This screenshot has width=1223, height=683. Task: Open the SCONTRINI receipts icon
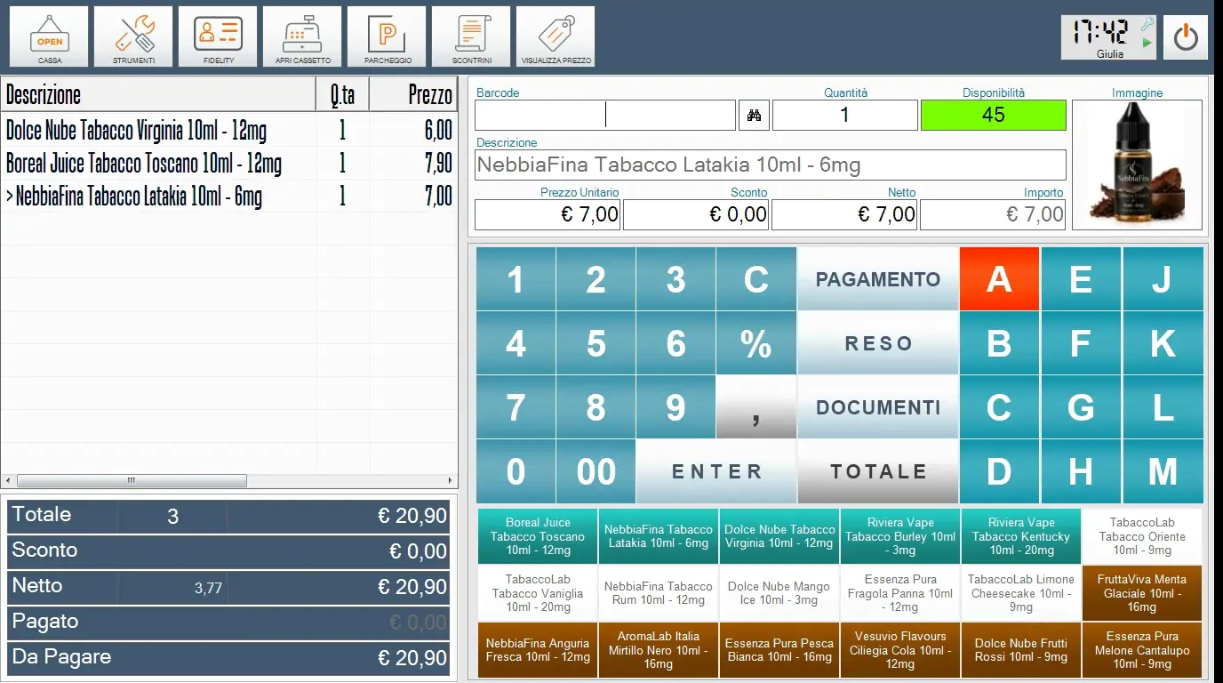472,36
